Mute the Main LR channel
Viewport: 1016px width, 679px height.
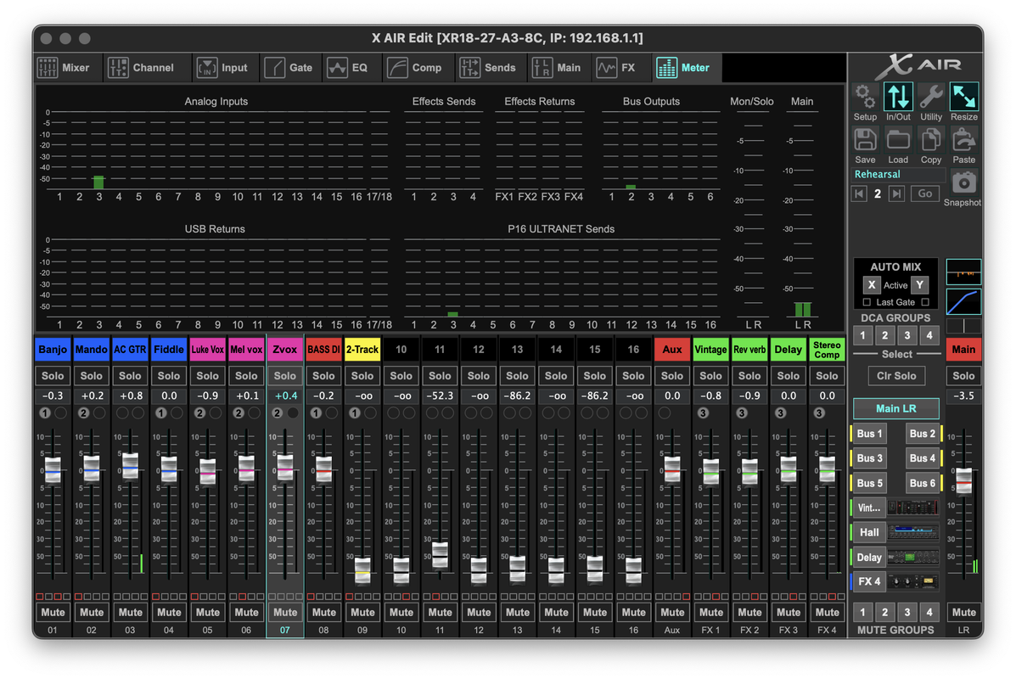point(963,612)
